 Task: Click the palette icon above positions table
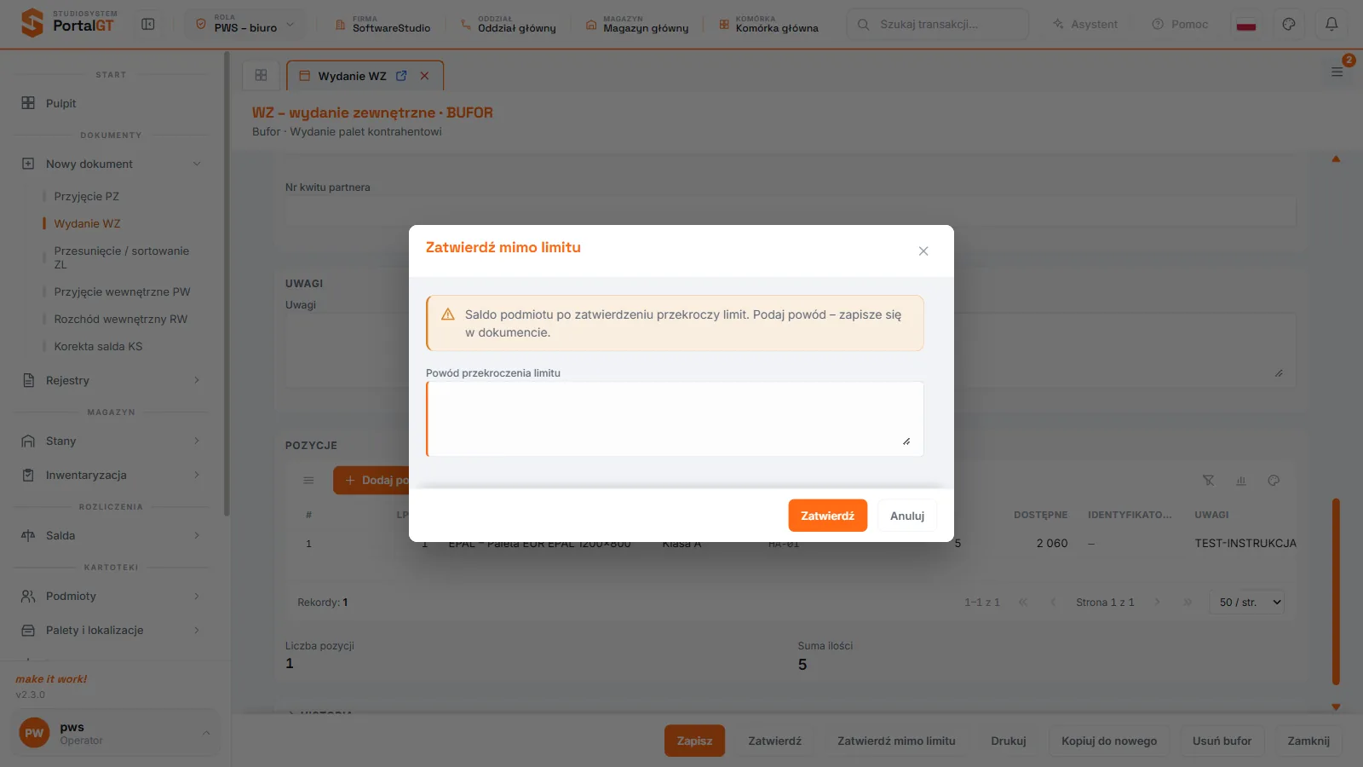[x=1274, y=481]
